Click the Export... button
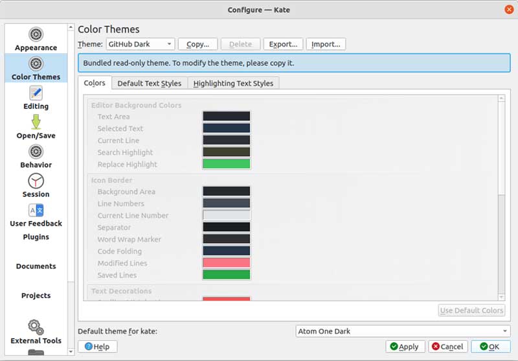This screenshot has width=518, height=361. (x=283, y=44)
